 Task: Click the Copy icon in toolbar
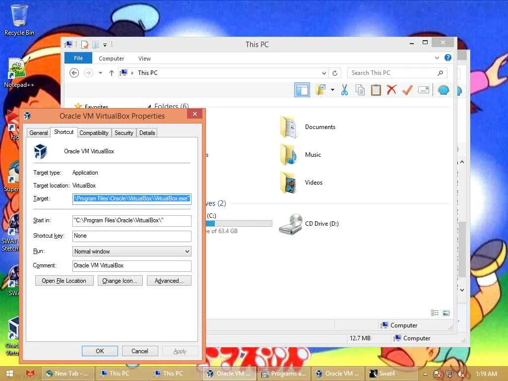click(x=360, y=90)
